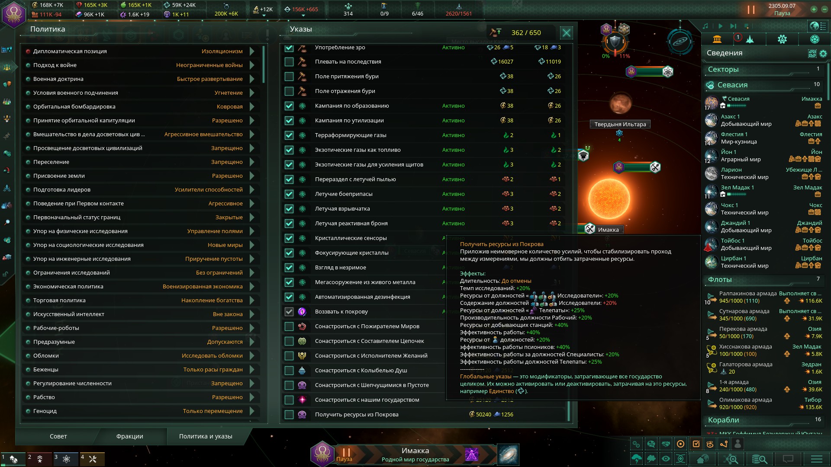Click the orange checklist icon

coord(696,444)
